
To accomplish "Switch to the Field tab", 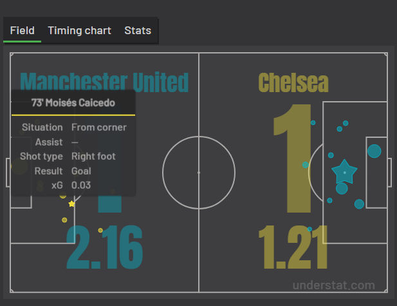I will (x=23, y=31).
